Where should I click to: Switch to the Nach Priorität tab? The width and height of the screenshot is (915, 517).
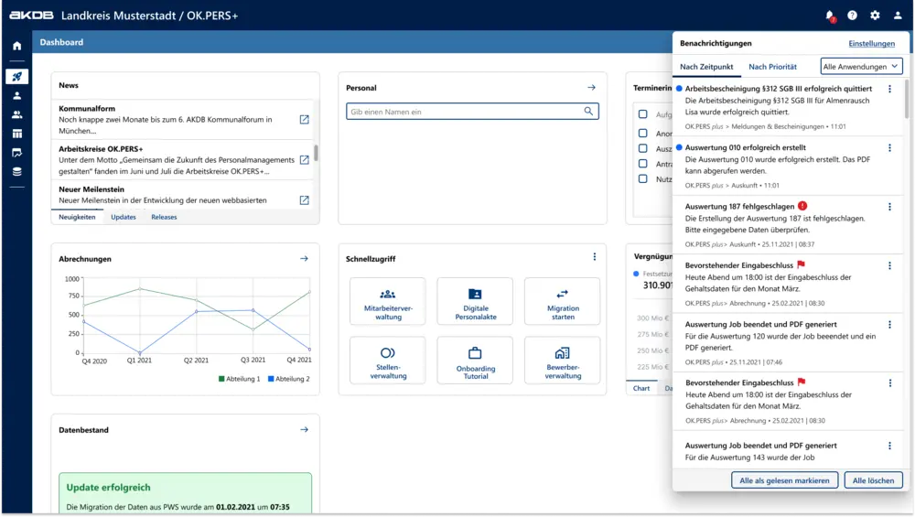coord(772,67)
